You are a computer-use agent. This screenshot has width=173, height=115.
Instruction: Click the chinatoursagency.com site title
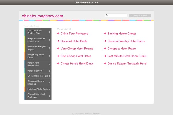[42, 16]
